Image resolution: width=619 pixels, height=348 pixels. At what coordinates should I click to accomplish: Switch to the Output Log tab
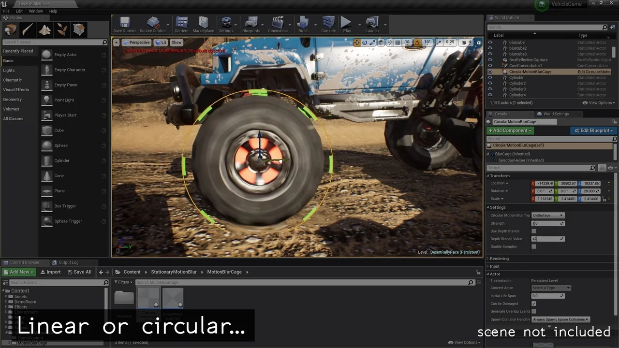[x=68, y=262]
